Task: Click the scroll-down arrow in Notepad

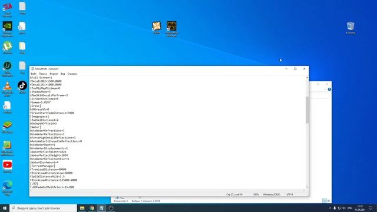Action: (x=307, y=187)
